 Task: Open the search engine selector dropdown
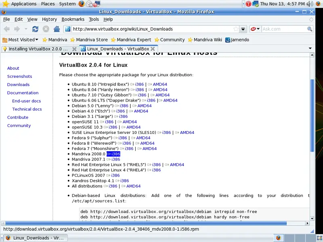[x=255, y=29]
